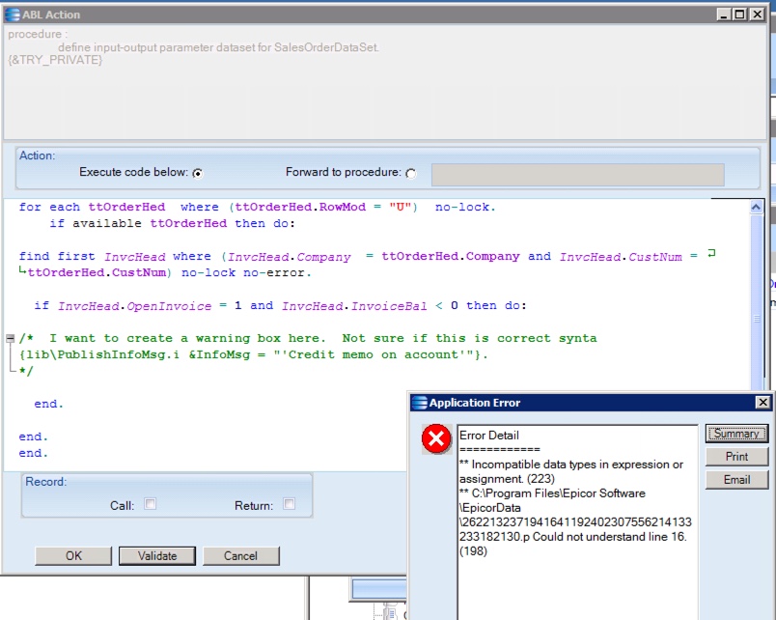Viewport: 776px width, 620px height.
Task: Click the ABL Action window title icon
Action: click(x=12, y=14)
